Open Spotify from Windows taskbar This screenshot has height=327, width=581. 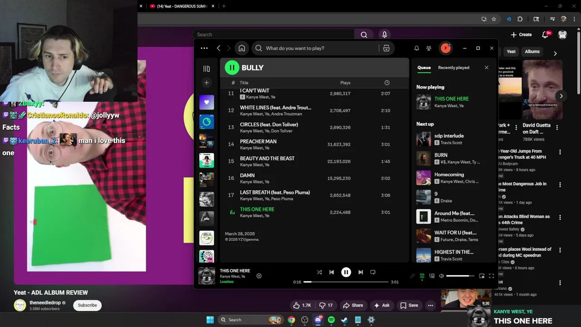(331, 320)
